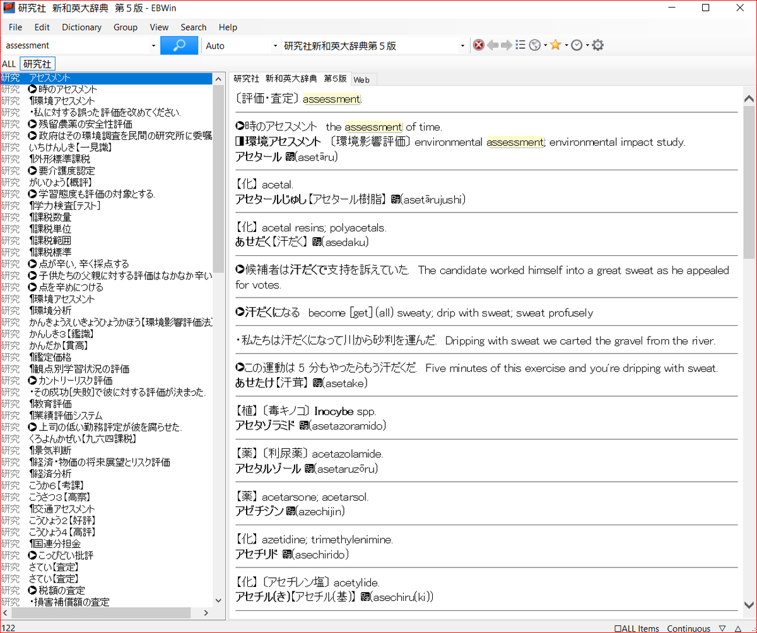This screenshot has height=633, width=757.
Task: Expand the globe web search dropdown arrow
Action: [544, 45]
